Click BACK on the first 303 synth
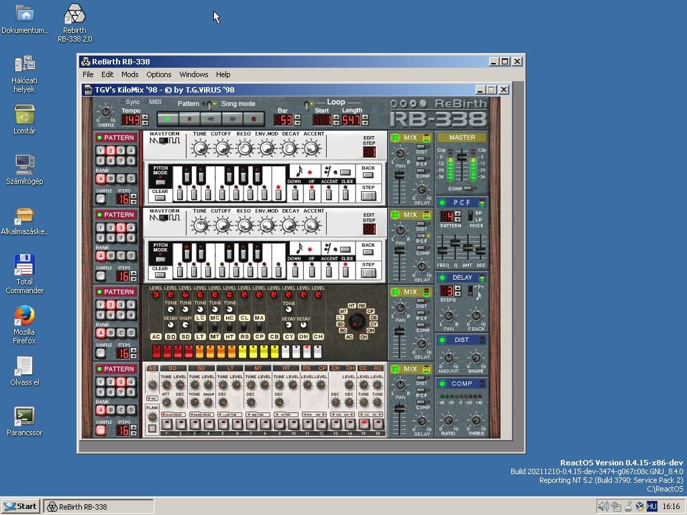The image size is (687, 515). [368, 175]
